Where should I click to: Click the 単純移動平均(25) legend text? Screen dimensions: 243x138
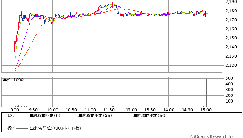(x=95, y=116)
